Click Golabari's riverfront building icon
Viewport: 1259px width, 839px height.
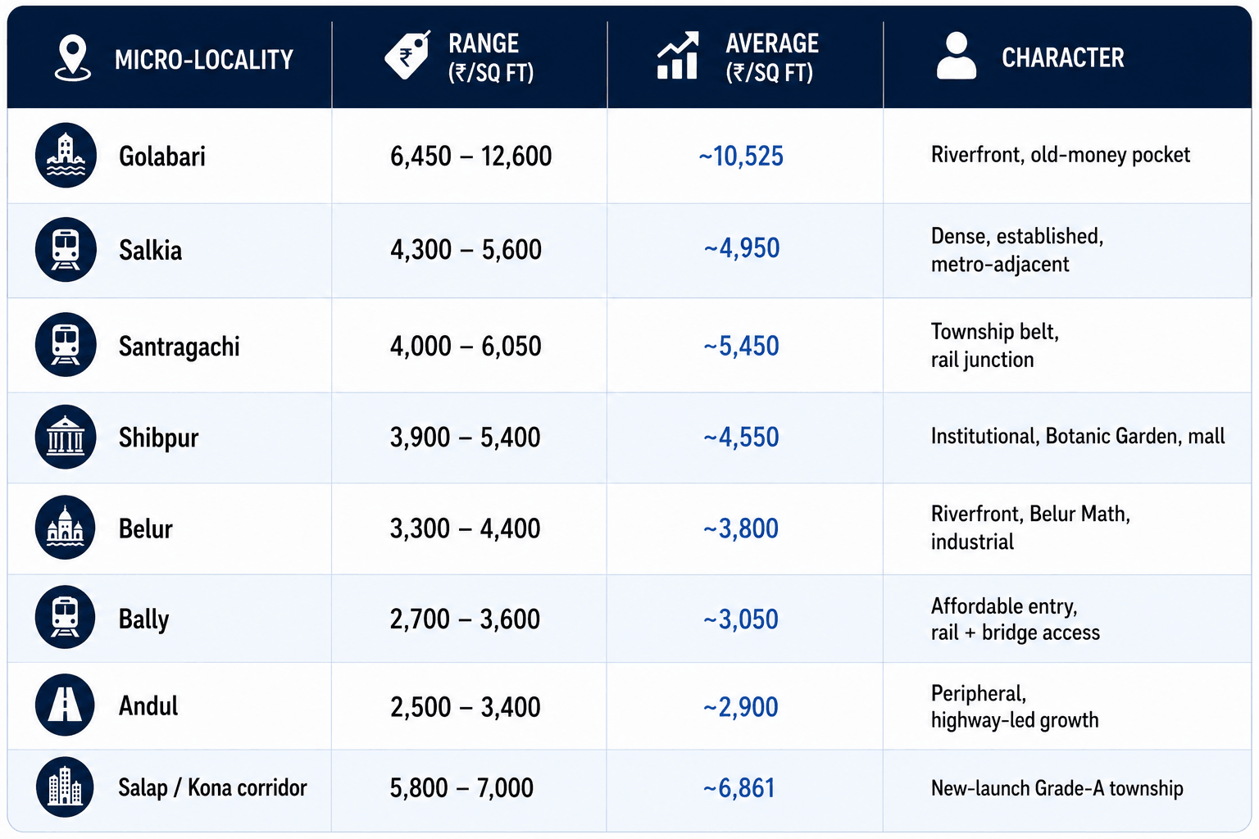click(x=66, y=156)
